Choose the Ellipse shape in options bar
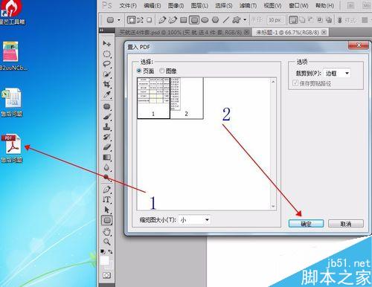 [x=205, y=20]
